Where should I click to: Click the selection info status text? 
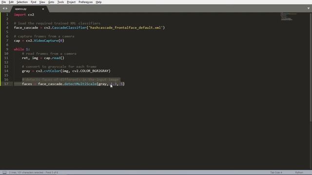(x=34, y=173)
